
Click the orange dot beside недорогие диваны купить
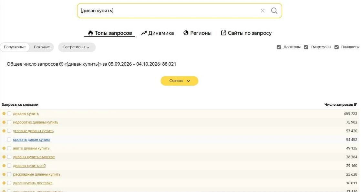[4, 122]
